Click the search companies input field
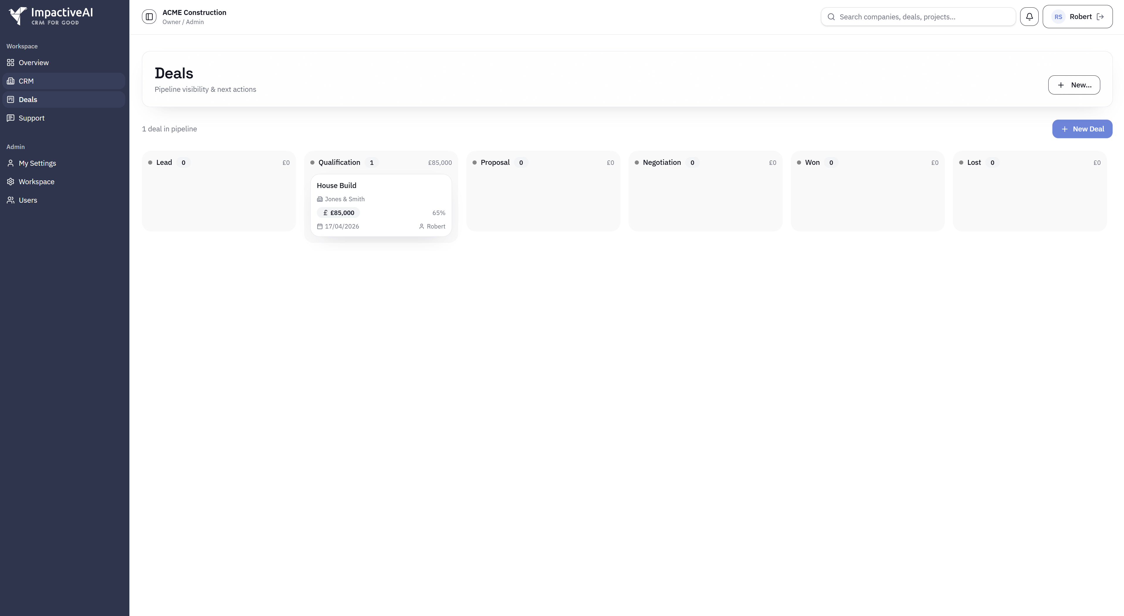1124x616 pixels. [x=916, y=16]
